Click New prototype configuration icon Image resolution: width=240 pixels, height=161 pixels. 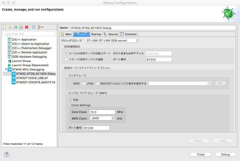click(10, 27)
